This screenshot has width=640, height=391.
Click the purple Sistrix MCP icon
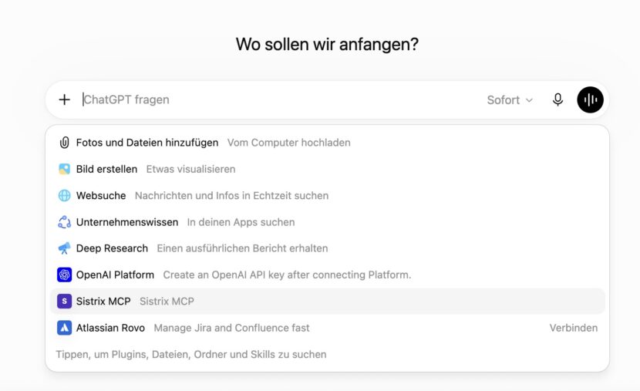pos(64,302)
